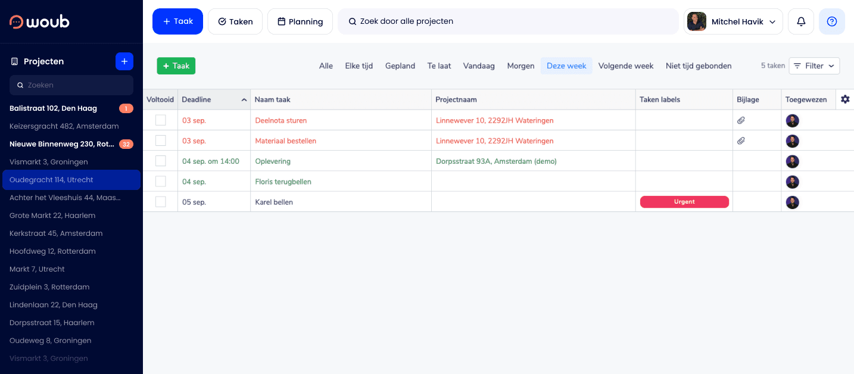The width and height of the screenshot is (854, 374).
Task: Tick the Floris terugbellen checkbox
Action: [160, 181]
